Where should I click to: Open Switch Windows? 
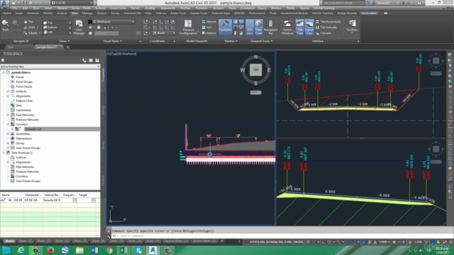pos(287,28)
